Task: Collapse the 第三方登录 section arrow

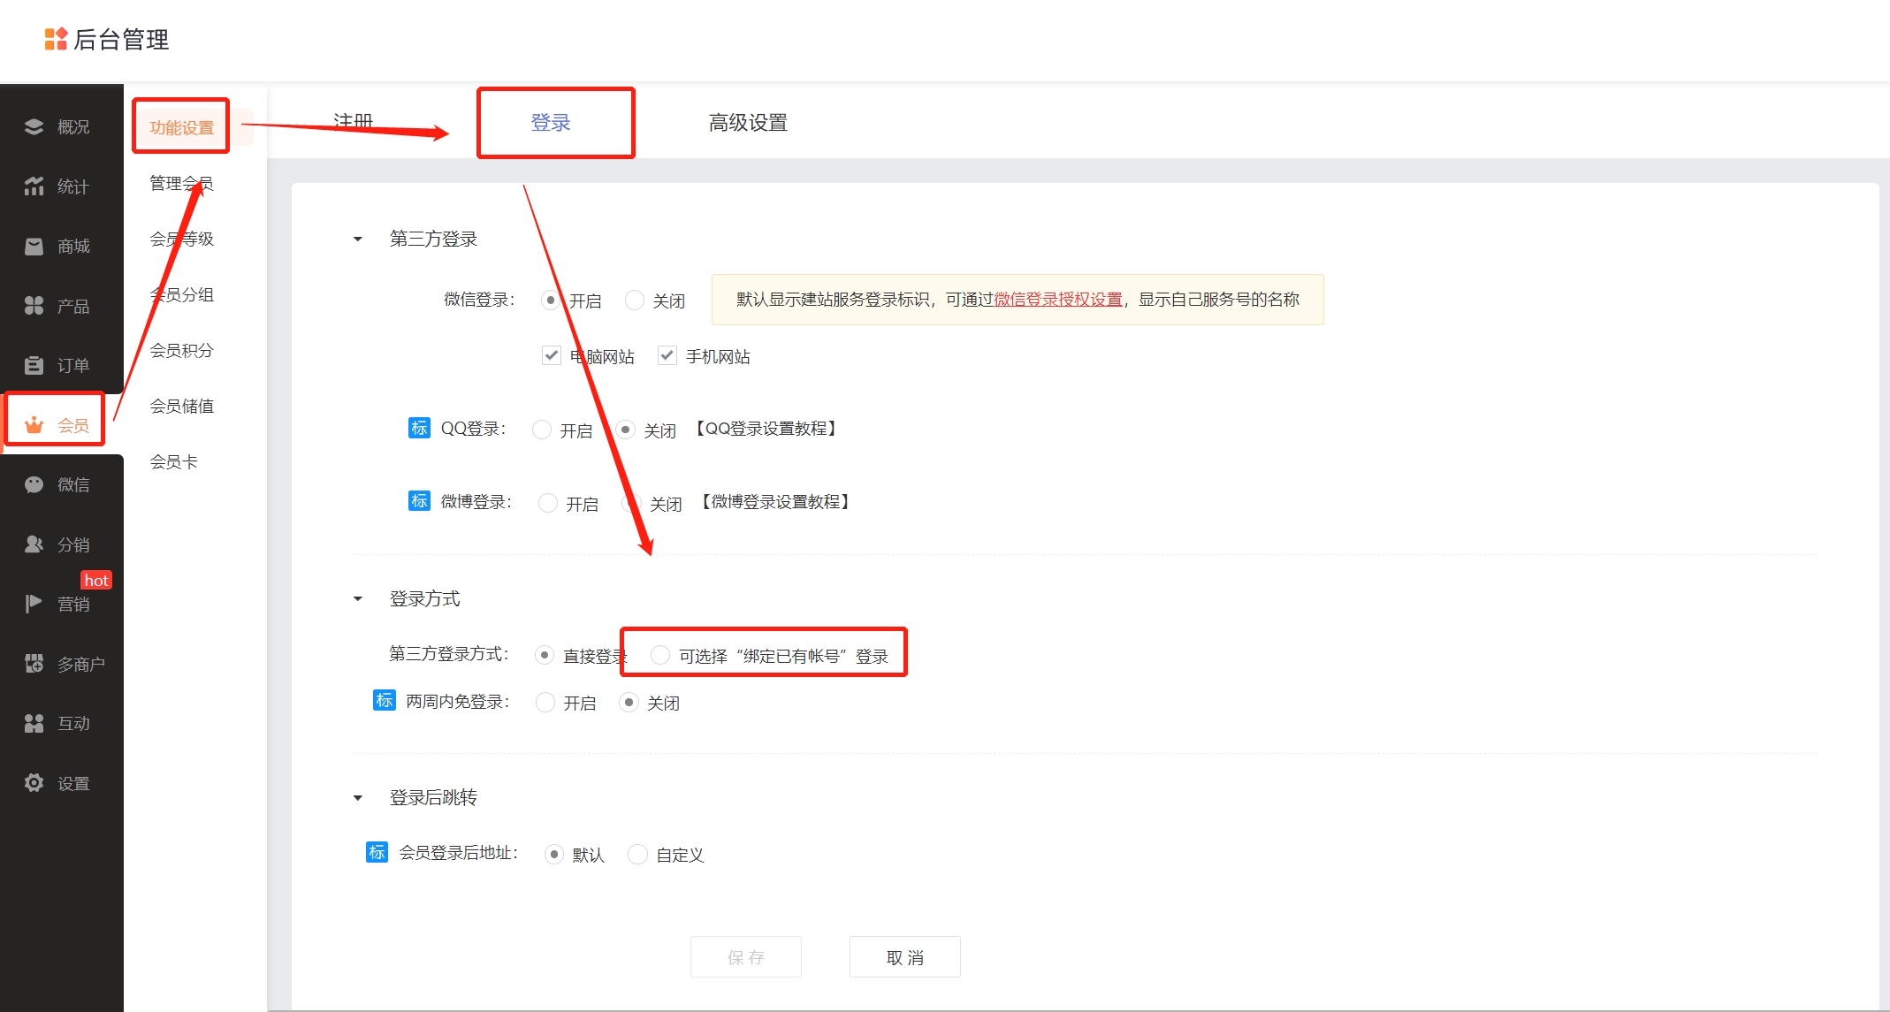Action: point(358,240)
